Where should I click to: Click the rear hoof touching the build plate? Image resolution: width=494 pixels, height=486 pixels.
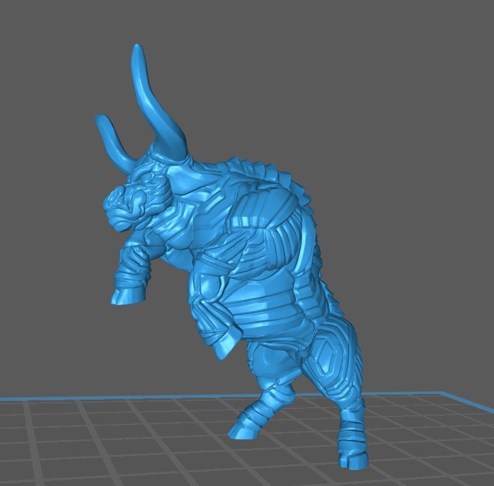[350, 458]
